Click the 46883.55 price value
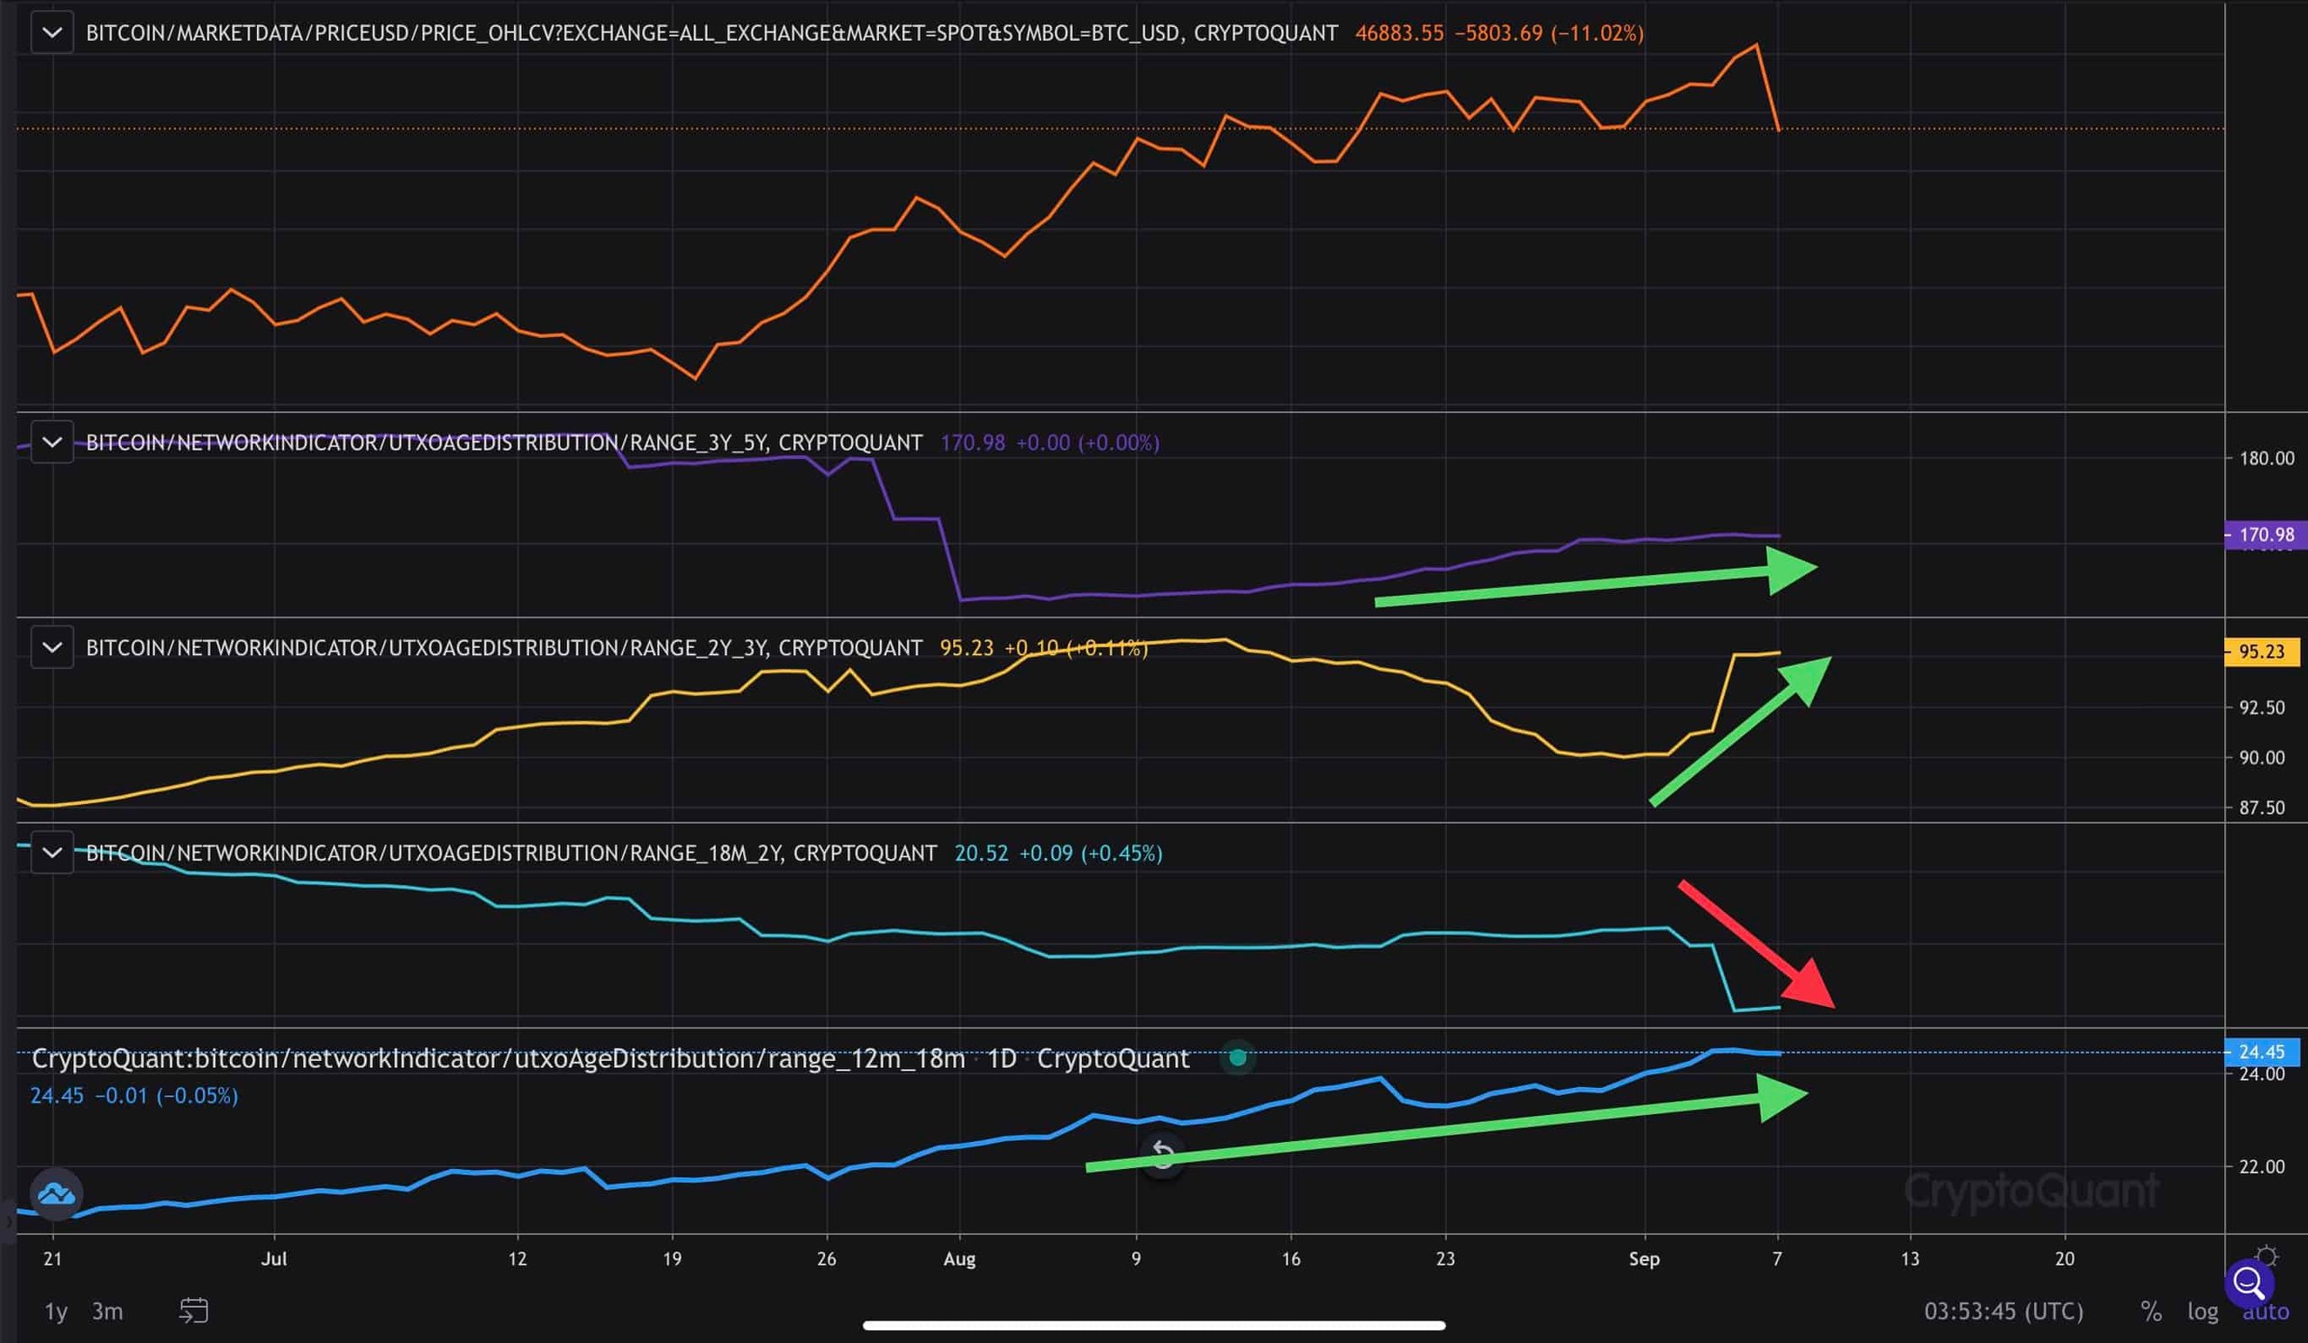Screen dimensions: 2308x1343 [x=1398, y=33]
